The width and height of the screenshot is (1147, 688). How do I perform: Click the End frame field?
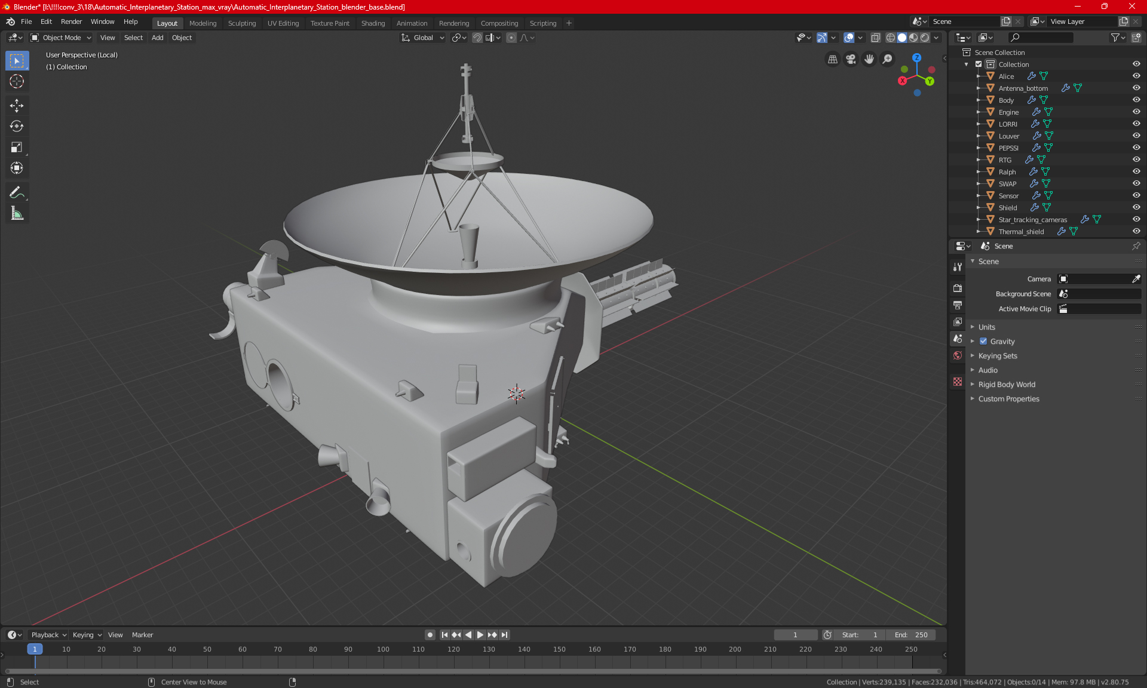(x=911, y=635)
